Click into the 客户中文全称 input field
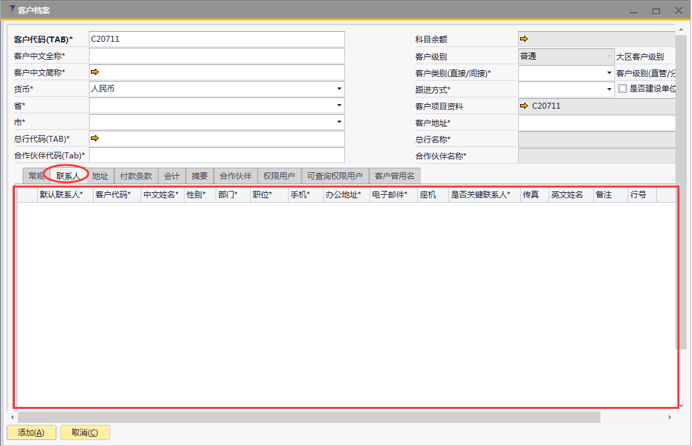The image size is (692, 446). [217, 56]
